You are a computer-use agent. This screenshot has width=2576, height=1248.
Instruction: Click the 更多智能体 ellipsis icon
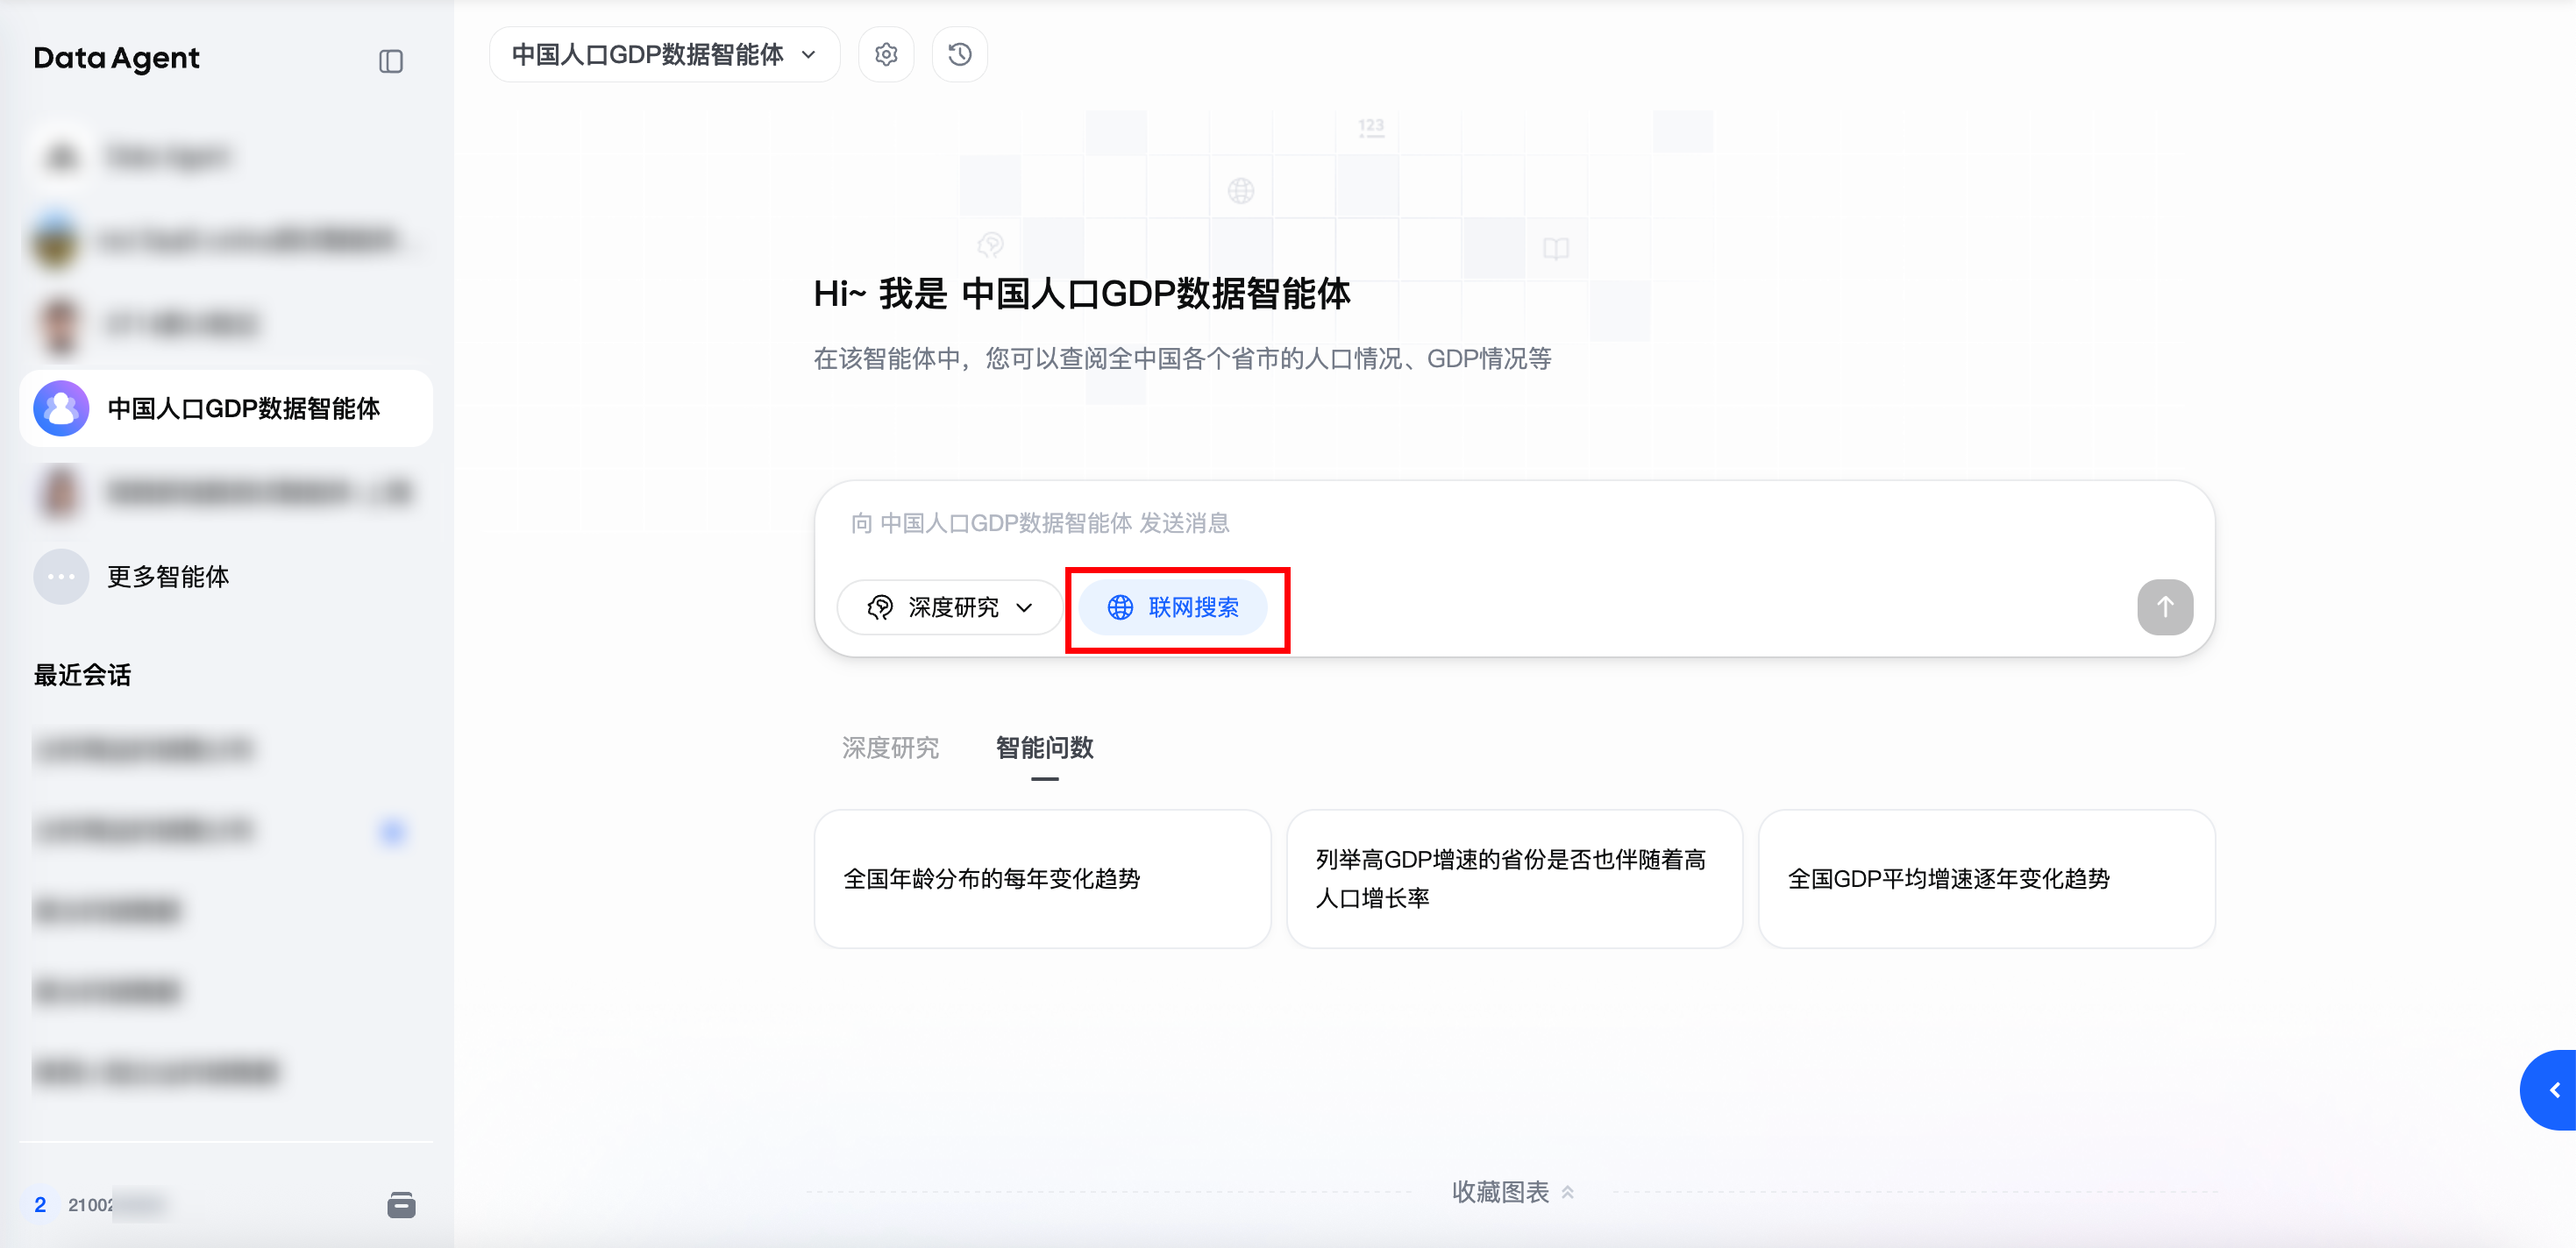[61, 577]
